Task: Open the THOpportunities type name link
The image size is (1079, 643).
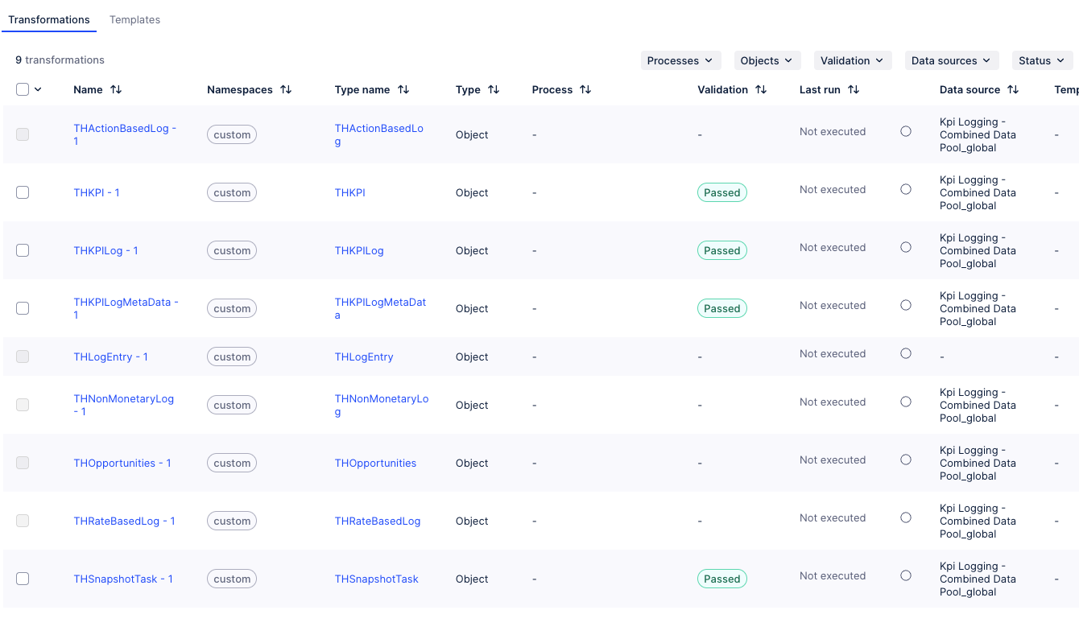Action: [375, 463]
